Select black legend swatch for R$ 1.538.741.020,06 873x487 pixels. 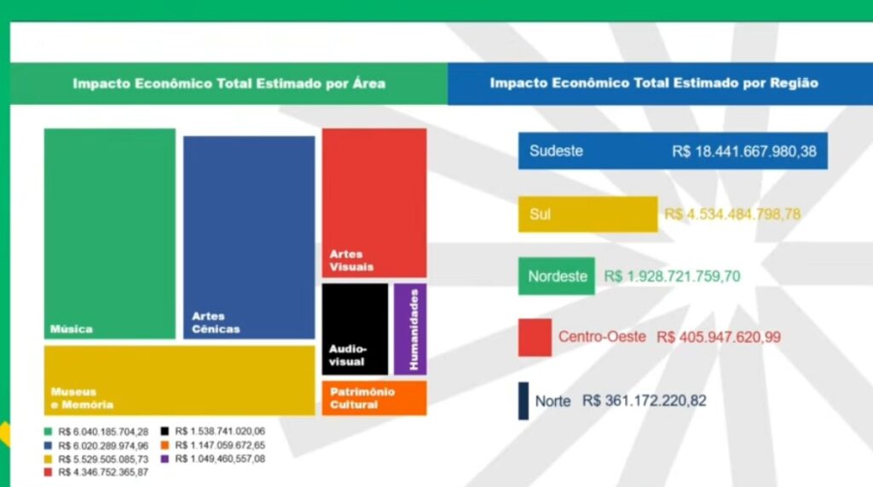[x=167, y=432]
